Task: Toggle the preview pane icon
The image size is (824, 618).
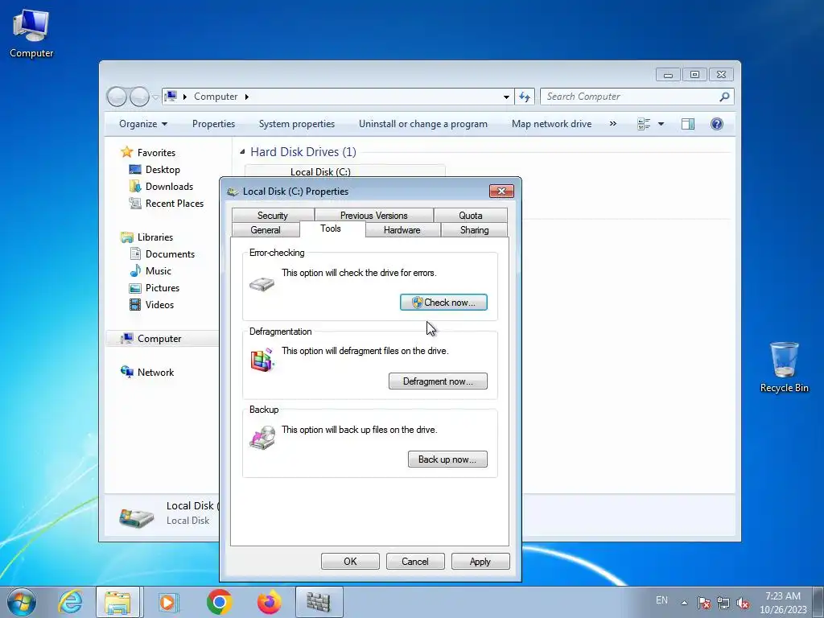Action: tap(687, 124)
